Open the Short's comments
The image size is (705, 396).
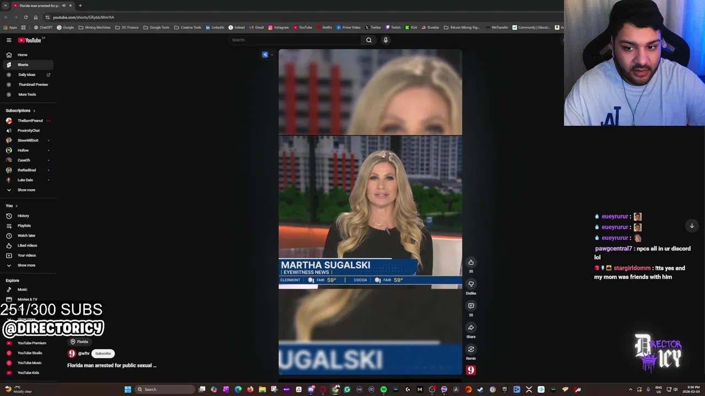coord(471,306)
